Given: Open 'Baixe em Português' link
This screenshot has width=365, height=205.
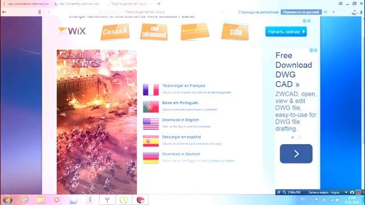Looking at the screenshot, I should pyautogui.click(x=180, y=102).
